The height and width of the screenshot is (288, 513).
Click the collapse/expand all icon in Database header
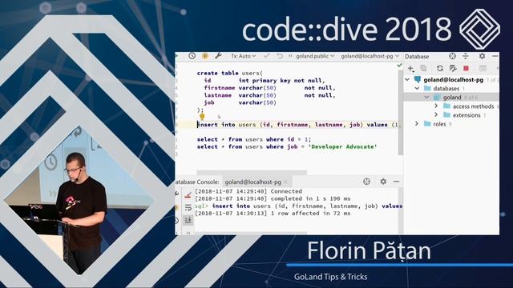tap(466, 56)
